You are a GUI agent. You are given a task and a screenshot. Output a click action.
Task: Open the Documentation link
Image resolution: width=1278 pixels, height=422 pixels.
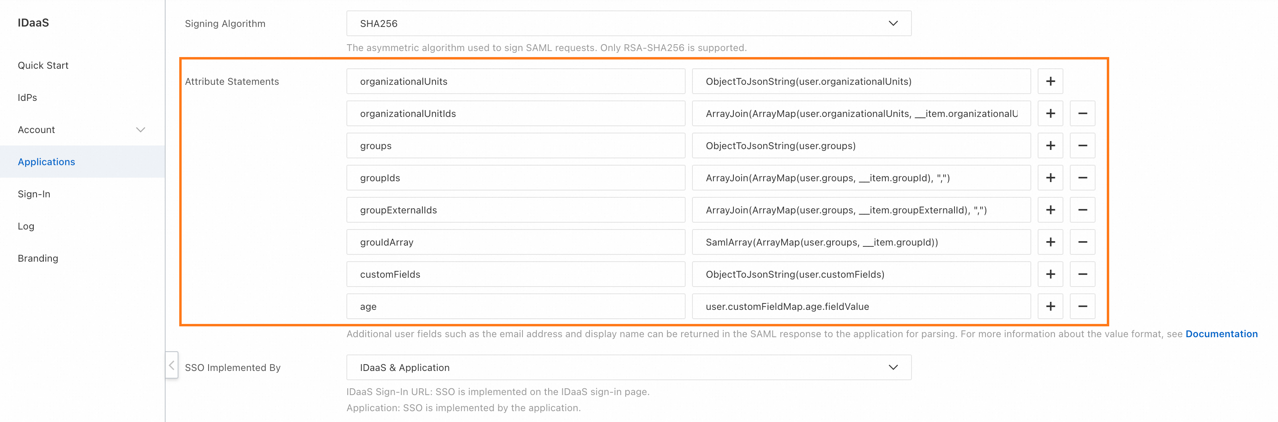pos(1221,334)
